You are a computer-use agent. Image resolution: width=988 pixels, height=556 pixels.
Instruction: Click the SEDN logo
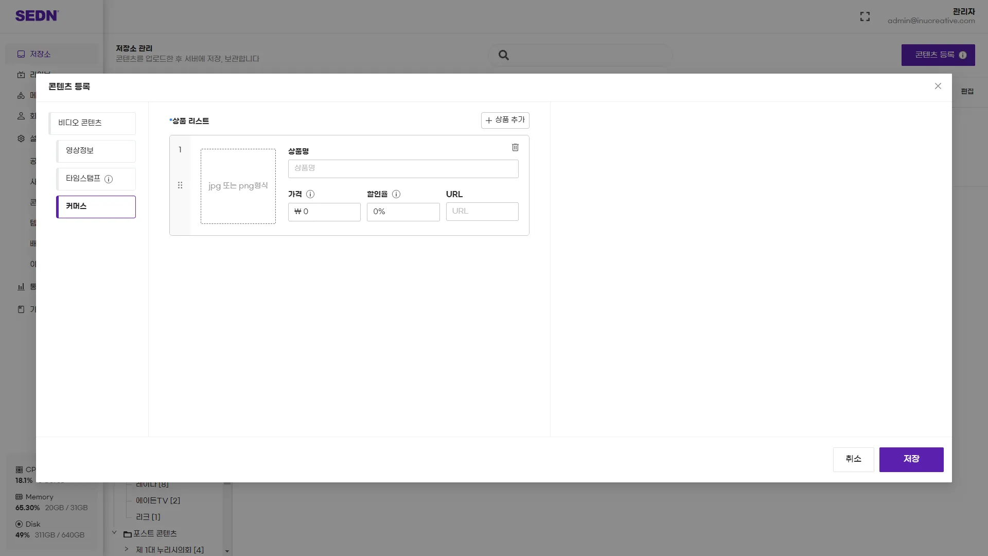[x=37, y=16]
